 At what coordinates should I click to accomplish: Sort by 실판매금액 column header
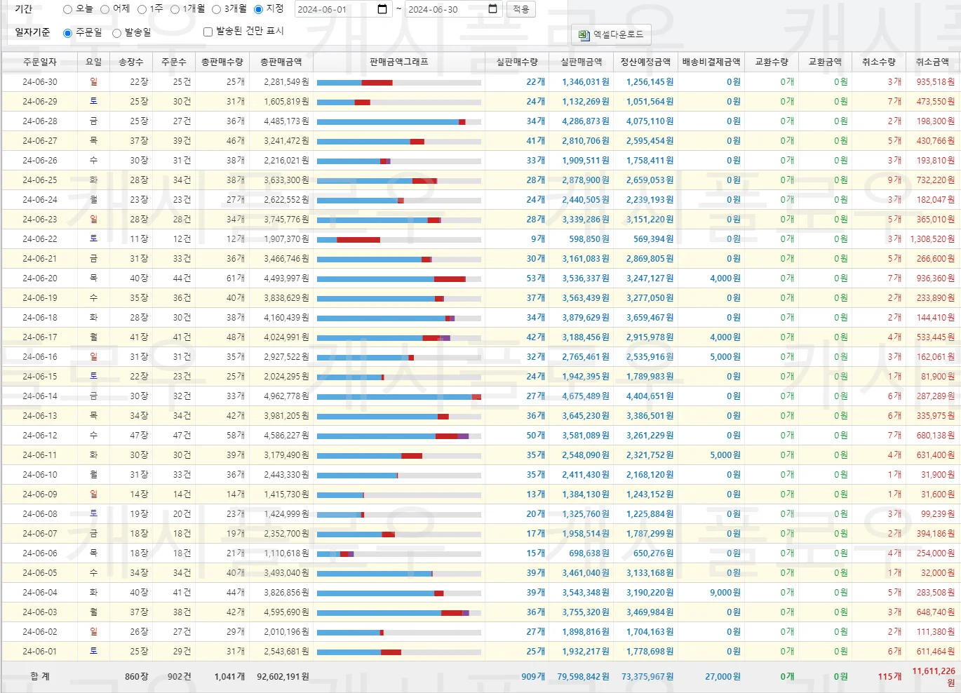(x=582, y=62)
